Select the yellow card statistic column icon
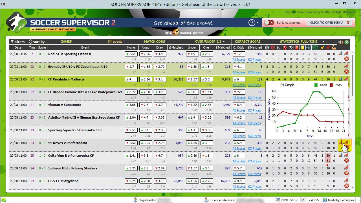The height and width of the screenshot is (203, 361). coord(303,47)
